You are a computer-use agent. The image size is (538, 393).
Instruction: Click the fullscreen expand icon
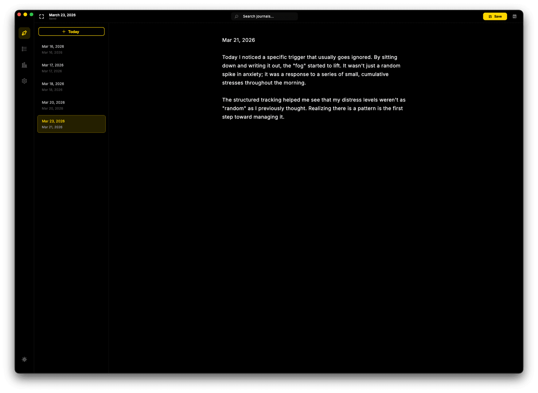click(42, 16)
